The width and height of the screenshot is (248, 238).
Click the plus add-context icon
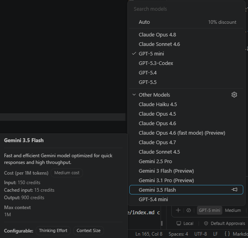tap(178, 210)
